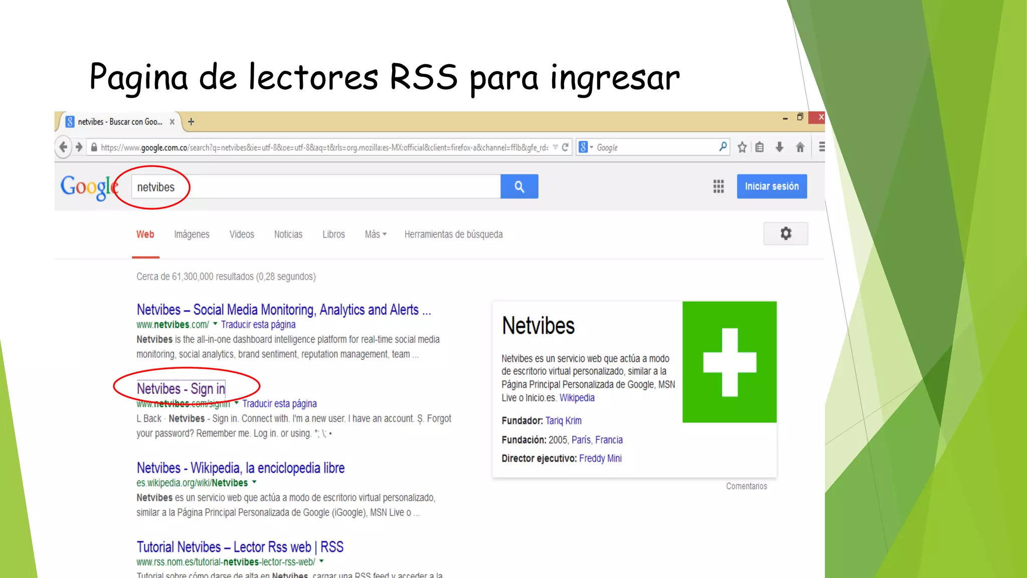The image size is (1027, 578).
Task: Bookmark this page with star icon
Action: click(742, 147)
